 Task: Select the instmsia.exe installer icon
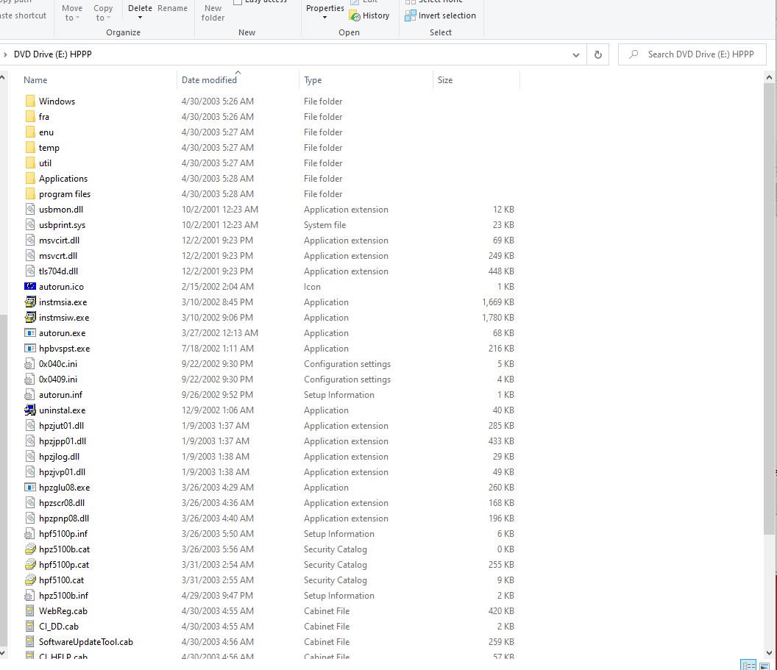click(x=30, y=302)
